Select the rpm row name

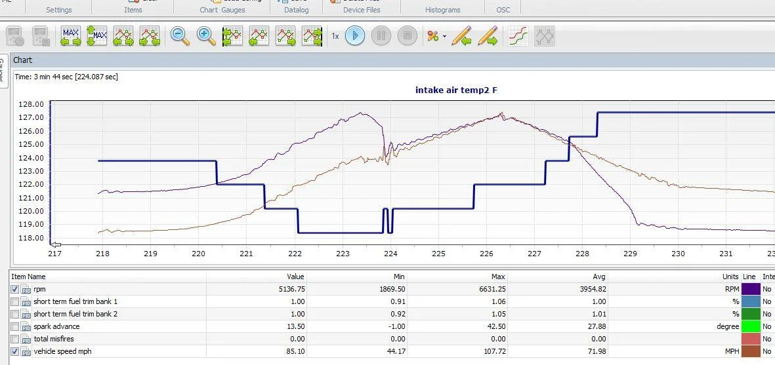coord(39,289)
